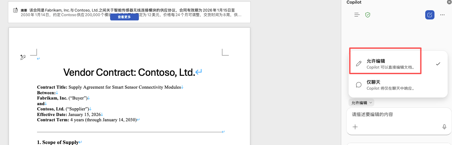
Task: Click the summary sparkle document icon
Action: 15,10
